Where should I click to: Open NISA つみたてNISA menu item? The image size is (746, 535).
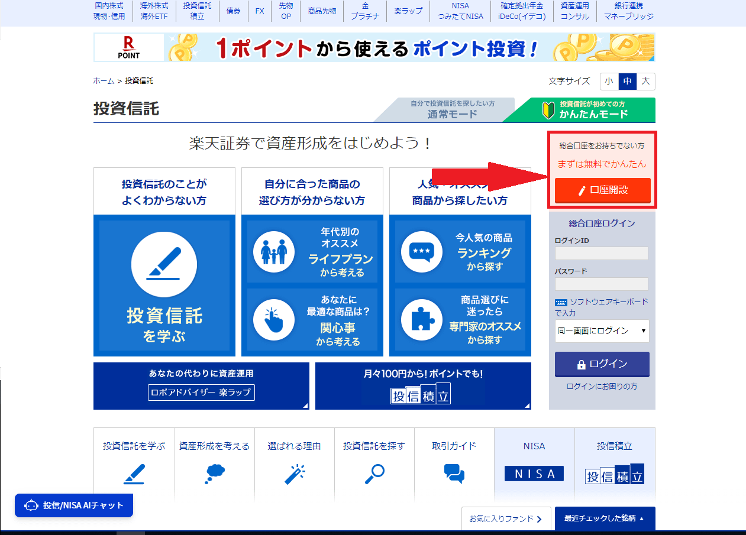coord(460,11)
